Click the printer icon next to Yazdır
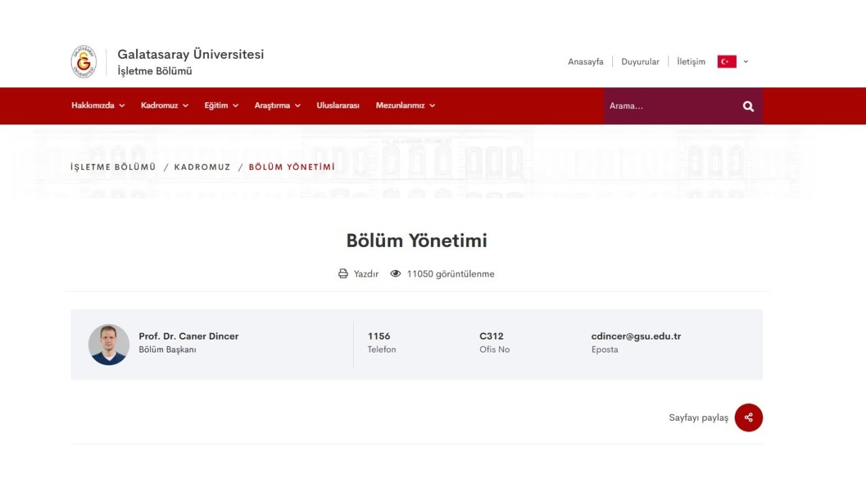 343,274
